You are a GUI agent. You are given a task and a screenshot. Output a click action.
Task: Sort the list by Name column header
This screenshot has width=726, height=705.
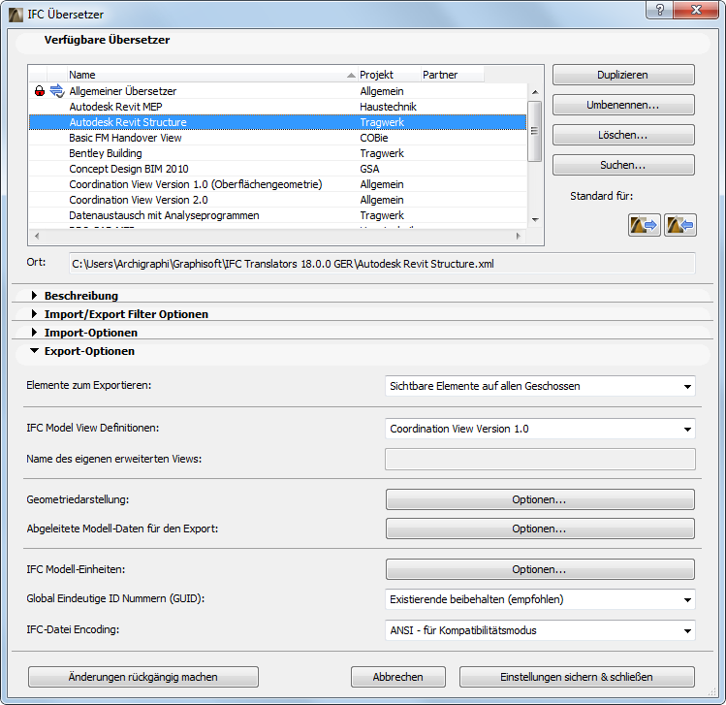click(212, 75)
